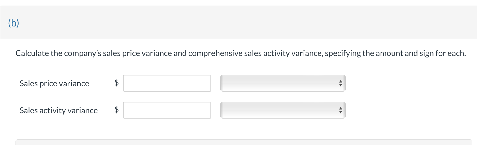The width and height of the screenshot is (477, 145).
Task: Click the dollar sign beside Sales activity variance
Action: (116, 109)
